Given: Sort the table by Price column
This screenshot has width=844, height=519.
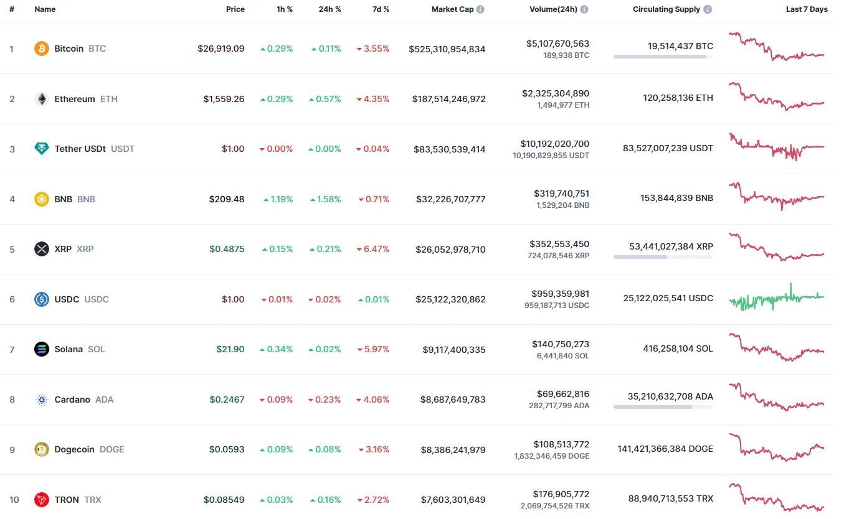Looking at the screenshot, I should tap(235, 9).
